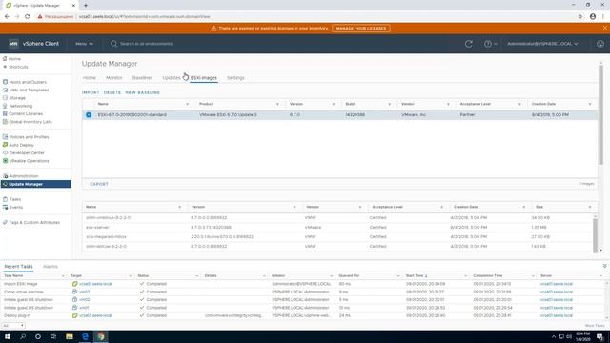Open the notification center icon

(600, 336)
